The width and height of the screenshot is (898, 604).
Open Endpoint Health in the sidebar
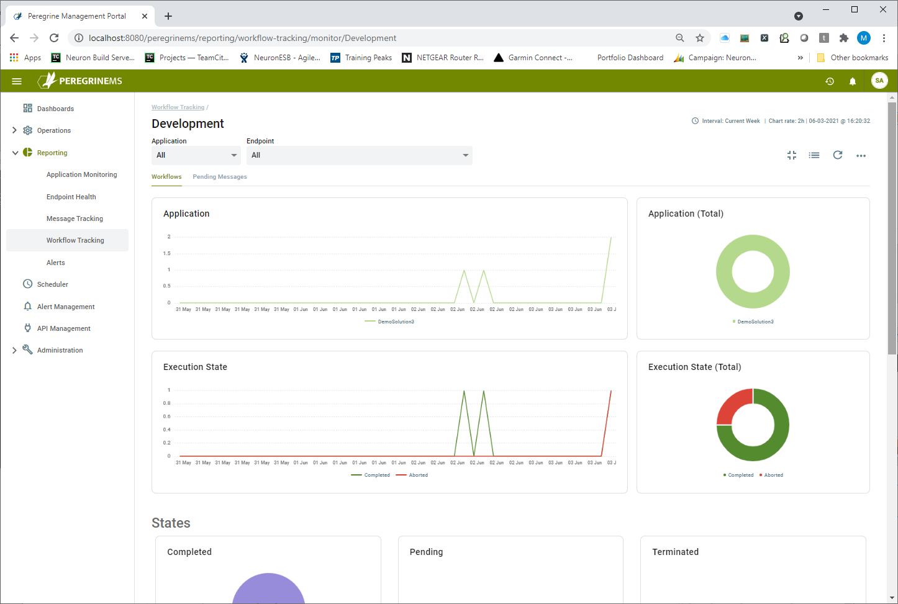(x=71, y=197)
